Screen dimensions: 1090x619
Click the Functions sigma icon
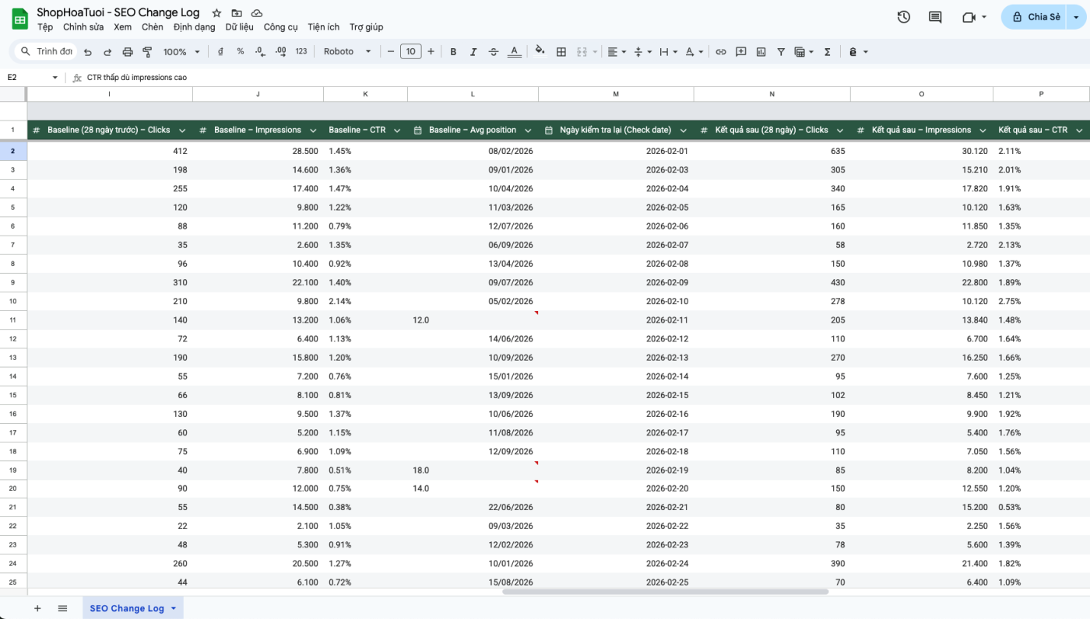pyautogui.click(x=827, y=52)
